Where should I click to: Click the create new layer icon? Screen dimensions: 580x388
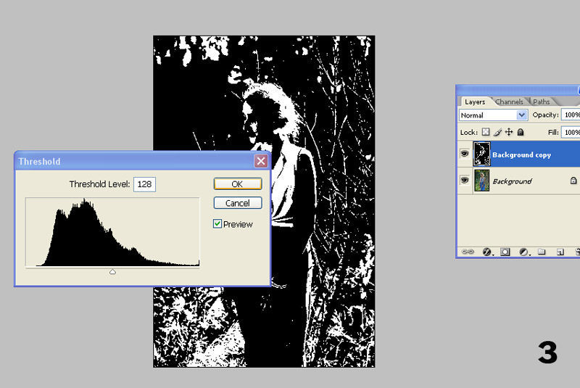pyautogui.click(x=560, y=252)
